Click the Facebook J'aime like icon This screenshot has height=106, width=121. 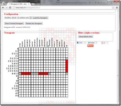click(80, 43)
